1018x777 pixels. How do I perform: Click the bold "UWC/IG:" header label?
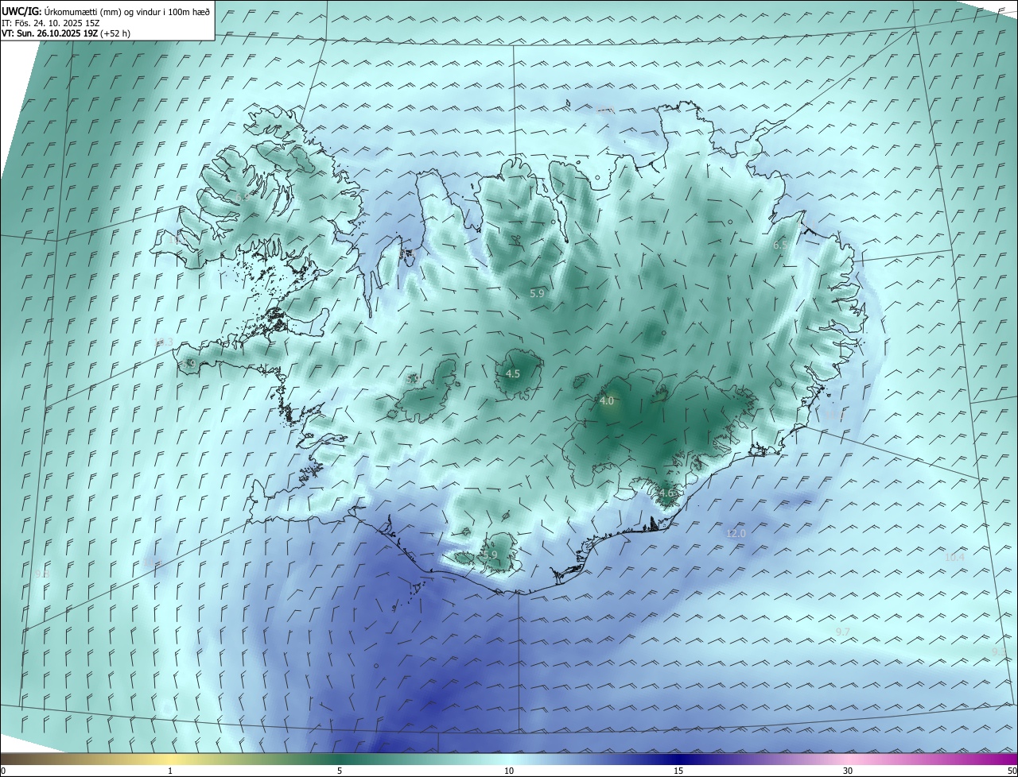pyautogui.click(x=21, y=11)
